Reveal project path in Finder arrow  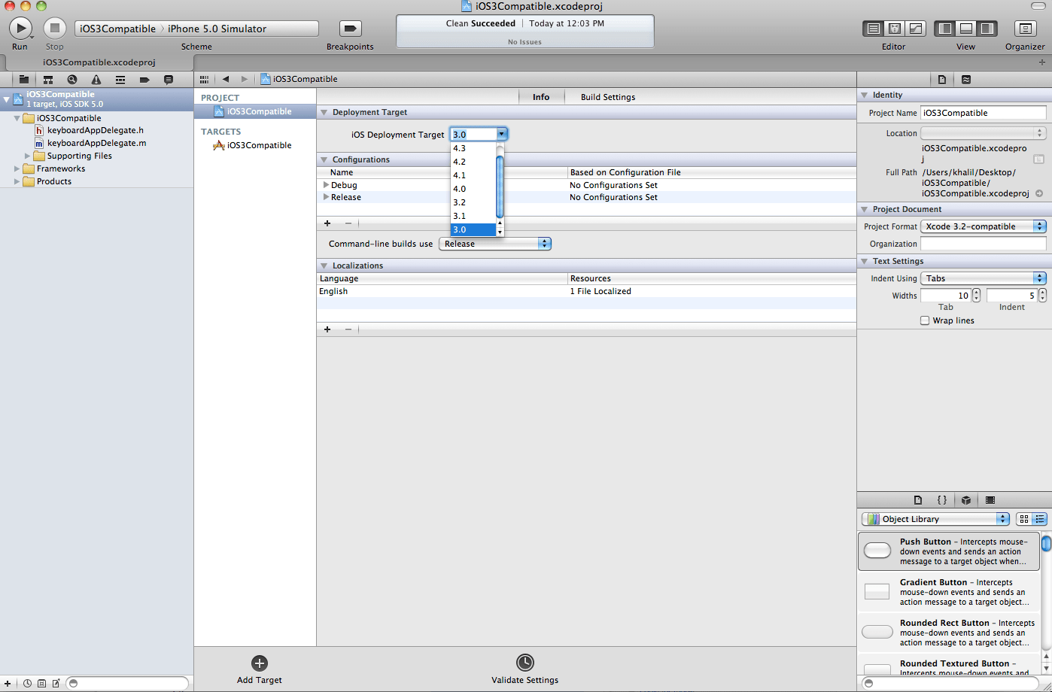tap(1039, 193)
